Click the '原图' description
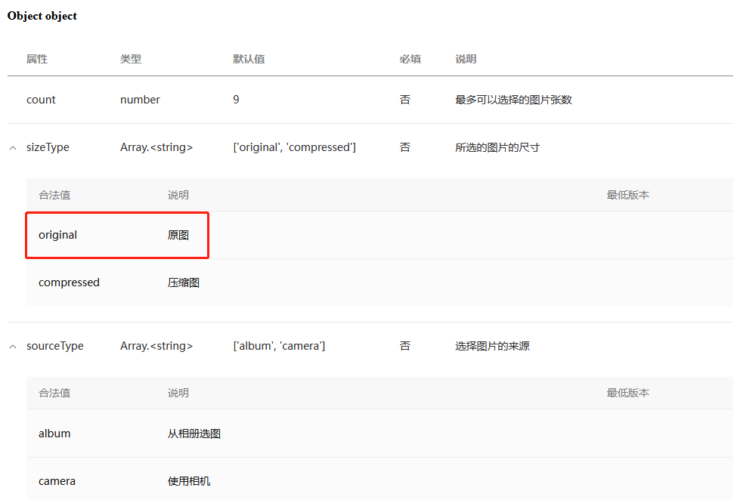Screen dimensions: 740x500 click(178, 236)
